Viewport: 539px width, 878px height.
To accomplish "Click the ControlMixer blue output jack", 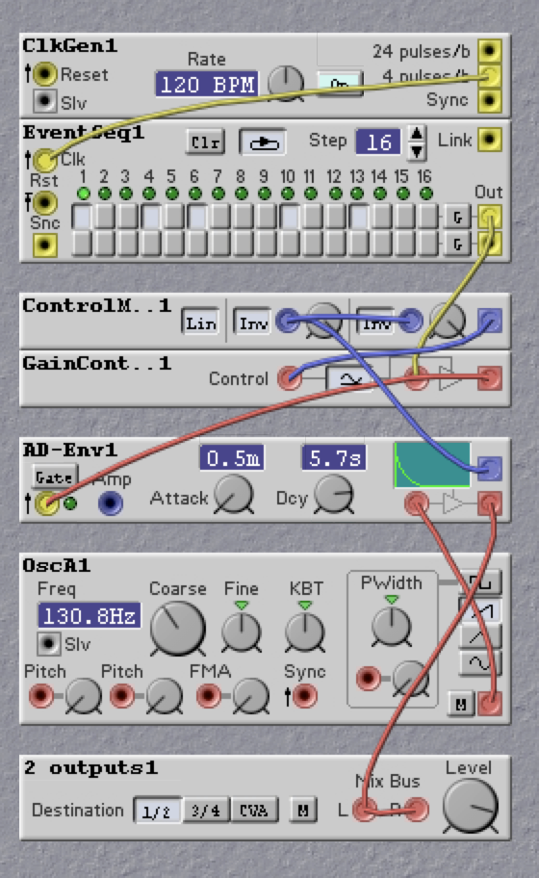I will [490, 322].
